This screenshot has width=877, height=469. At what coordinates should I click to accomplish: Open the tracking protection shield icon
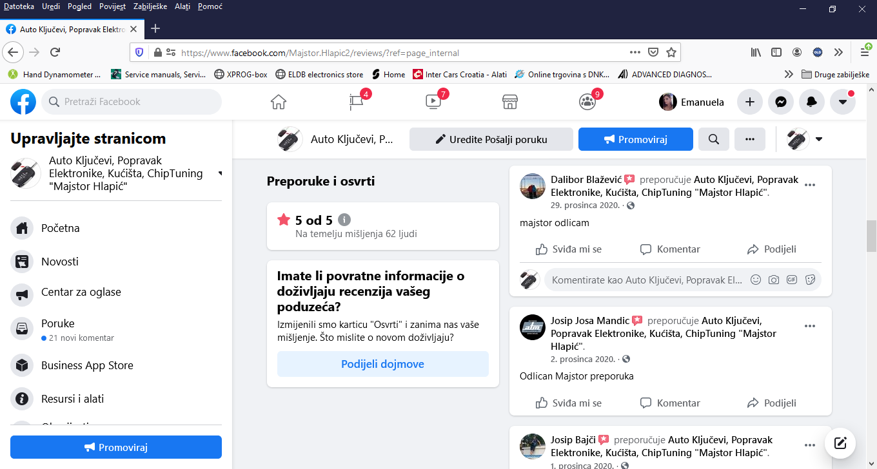click(139, 52)
